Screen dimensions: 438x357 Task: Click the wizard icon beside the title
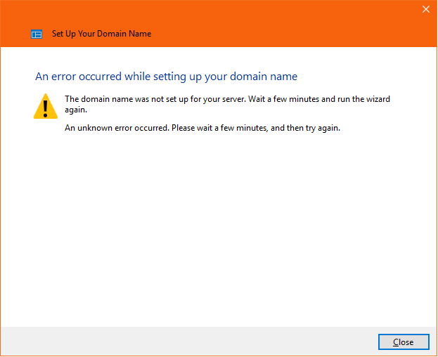point(37,34)
